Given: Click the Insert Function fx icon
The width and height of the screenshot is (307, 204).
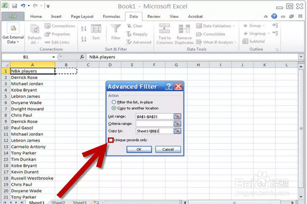Looking at the screenshot, I should (x=82, y=57).
